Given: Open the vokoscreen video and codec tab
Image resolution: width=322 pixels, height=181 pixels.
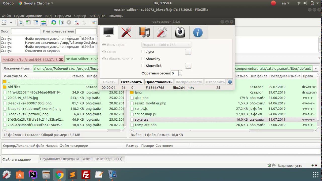Looking at the screenshot, I should click(x=144, y=32).
